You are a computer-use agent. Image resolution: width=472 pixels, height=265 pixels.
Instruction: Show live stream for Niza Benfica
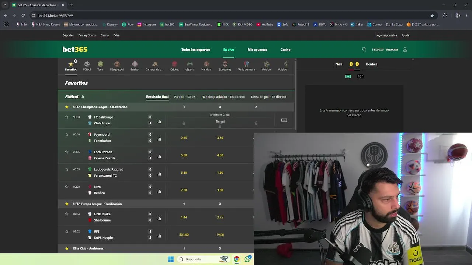click(348, 76)
